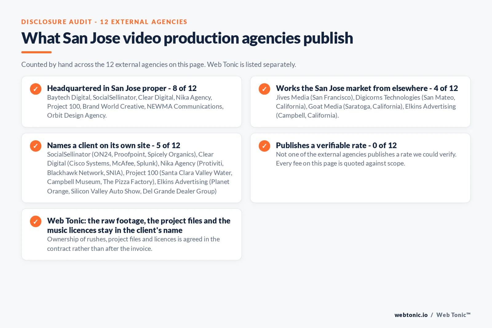Click the checkmark icon beside Publishes a verifiable rate

click(x=264, y=146)
